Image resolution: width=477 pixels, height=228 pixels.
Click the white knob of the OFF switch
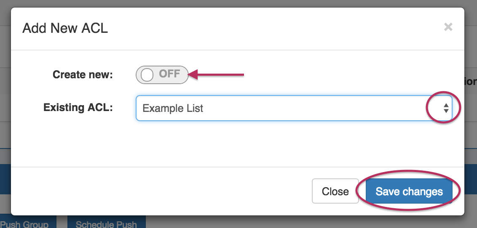click(x=147, y=75)
